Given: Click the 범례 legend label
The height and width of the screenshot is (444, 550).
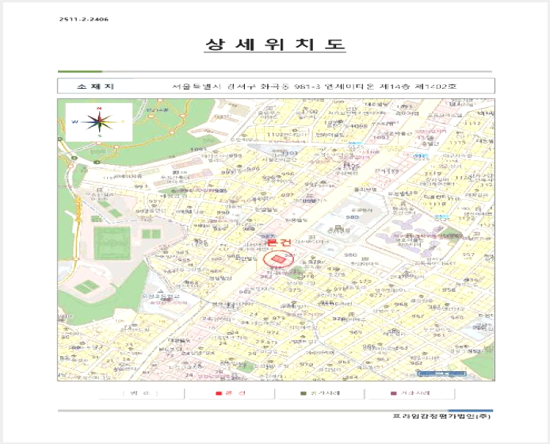Looking at the screenshot, I should coord(140,393).
